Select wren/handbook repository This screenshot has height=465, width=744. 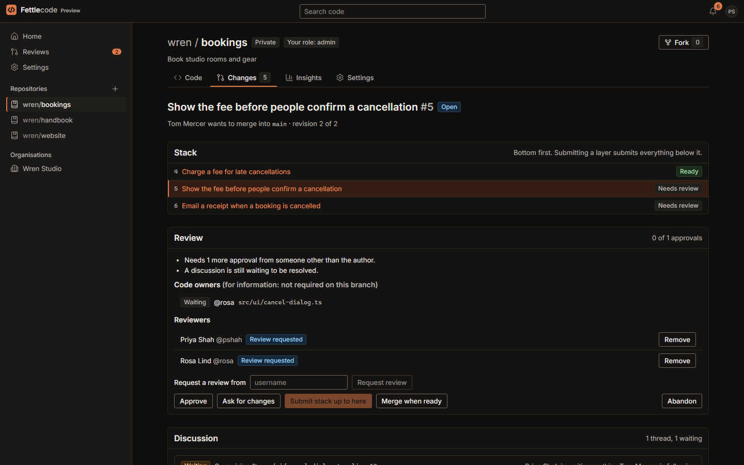click(66, 120)
